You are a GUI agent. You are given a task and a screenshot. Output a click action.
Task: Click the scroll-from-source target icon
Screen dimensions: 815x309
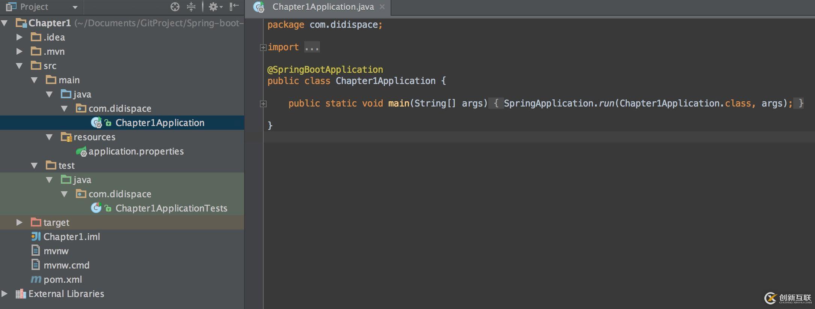pos(175,7)
